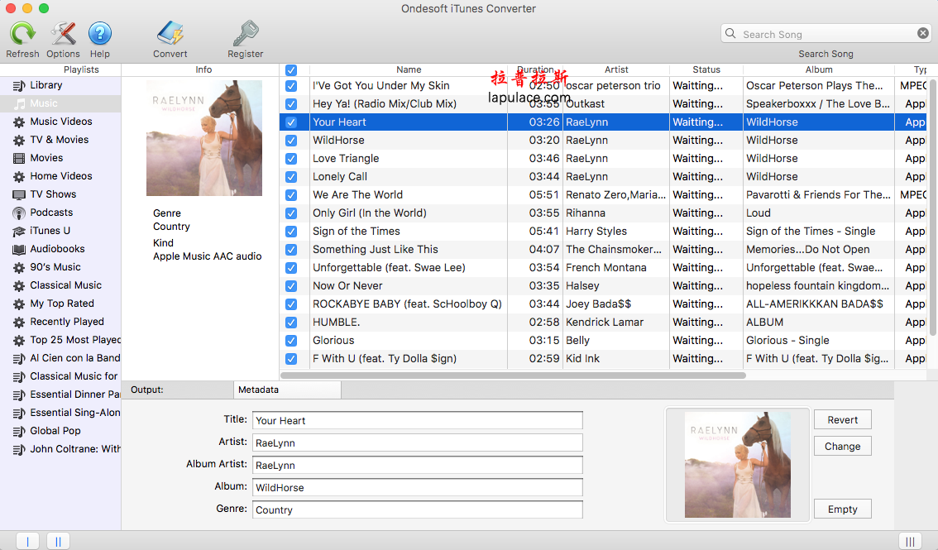Viewport: 938px width, 550px height.
Task: Select the Only Girl (In the World) row
Action: click(603, 213)
